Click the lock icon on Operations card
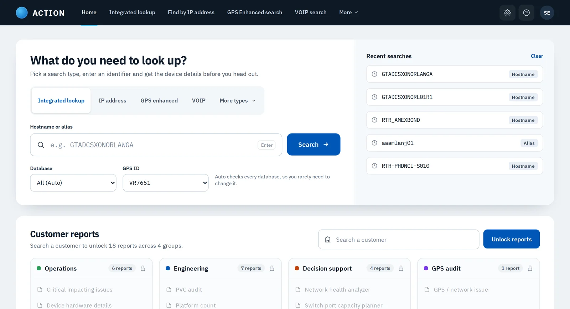 tap(143, 268)
